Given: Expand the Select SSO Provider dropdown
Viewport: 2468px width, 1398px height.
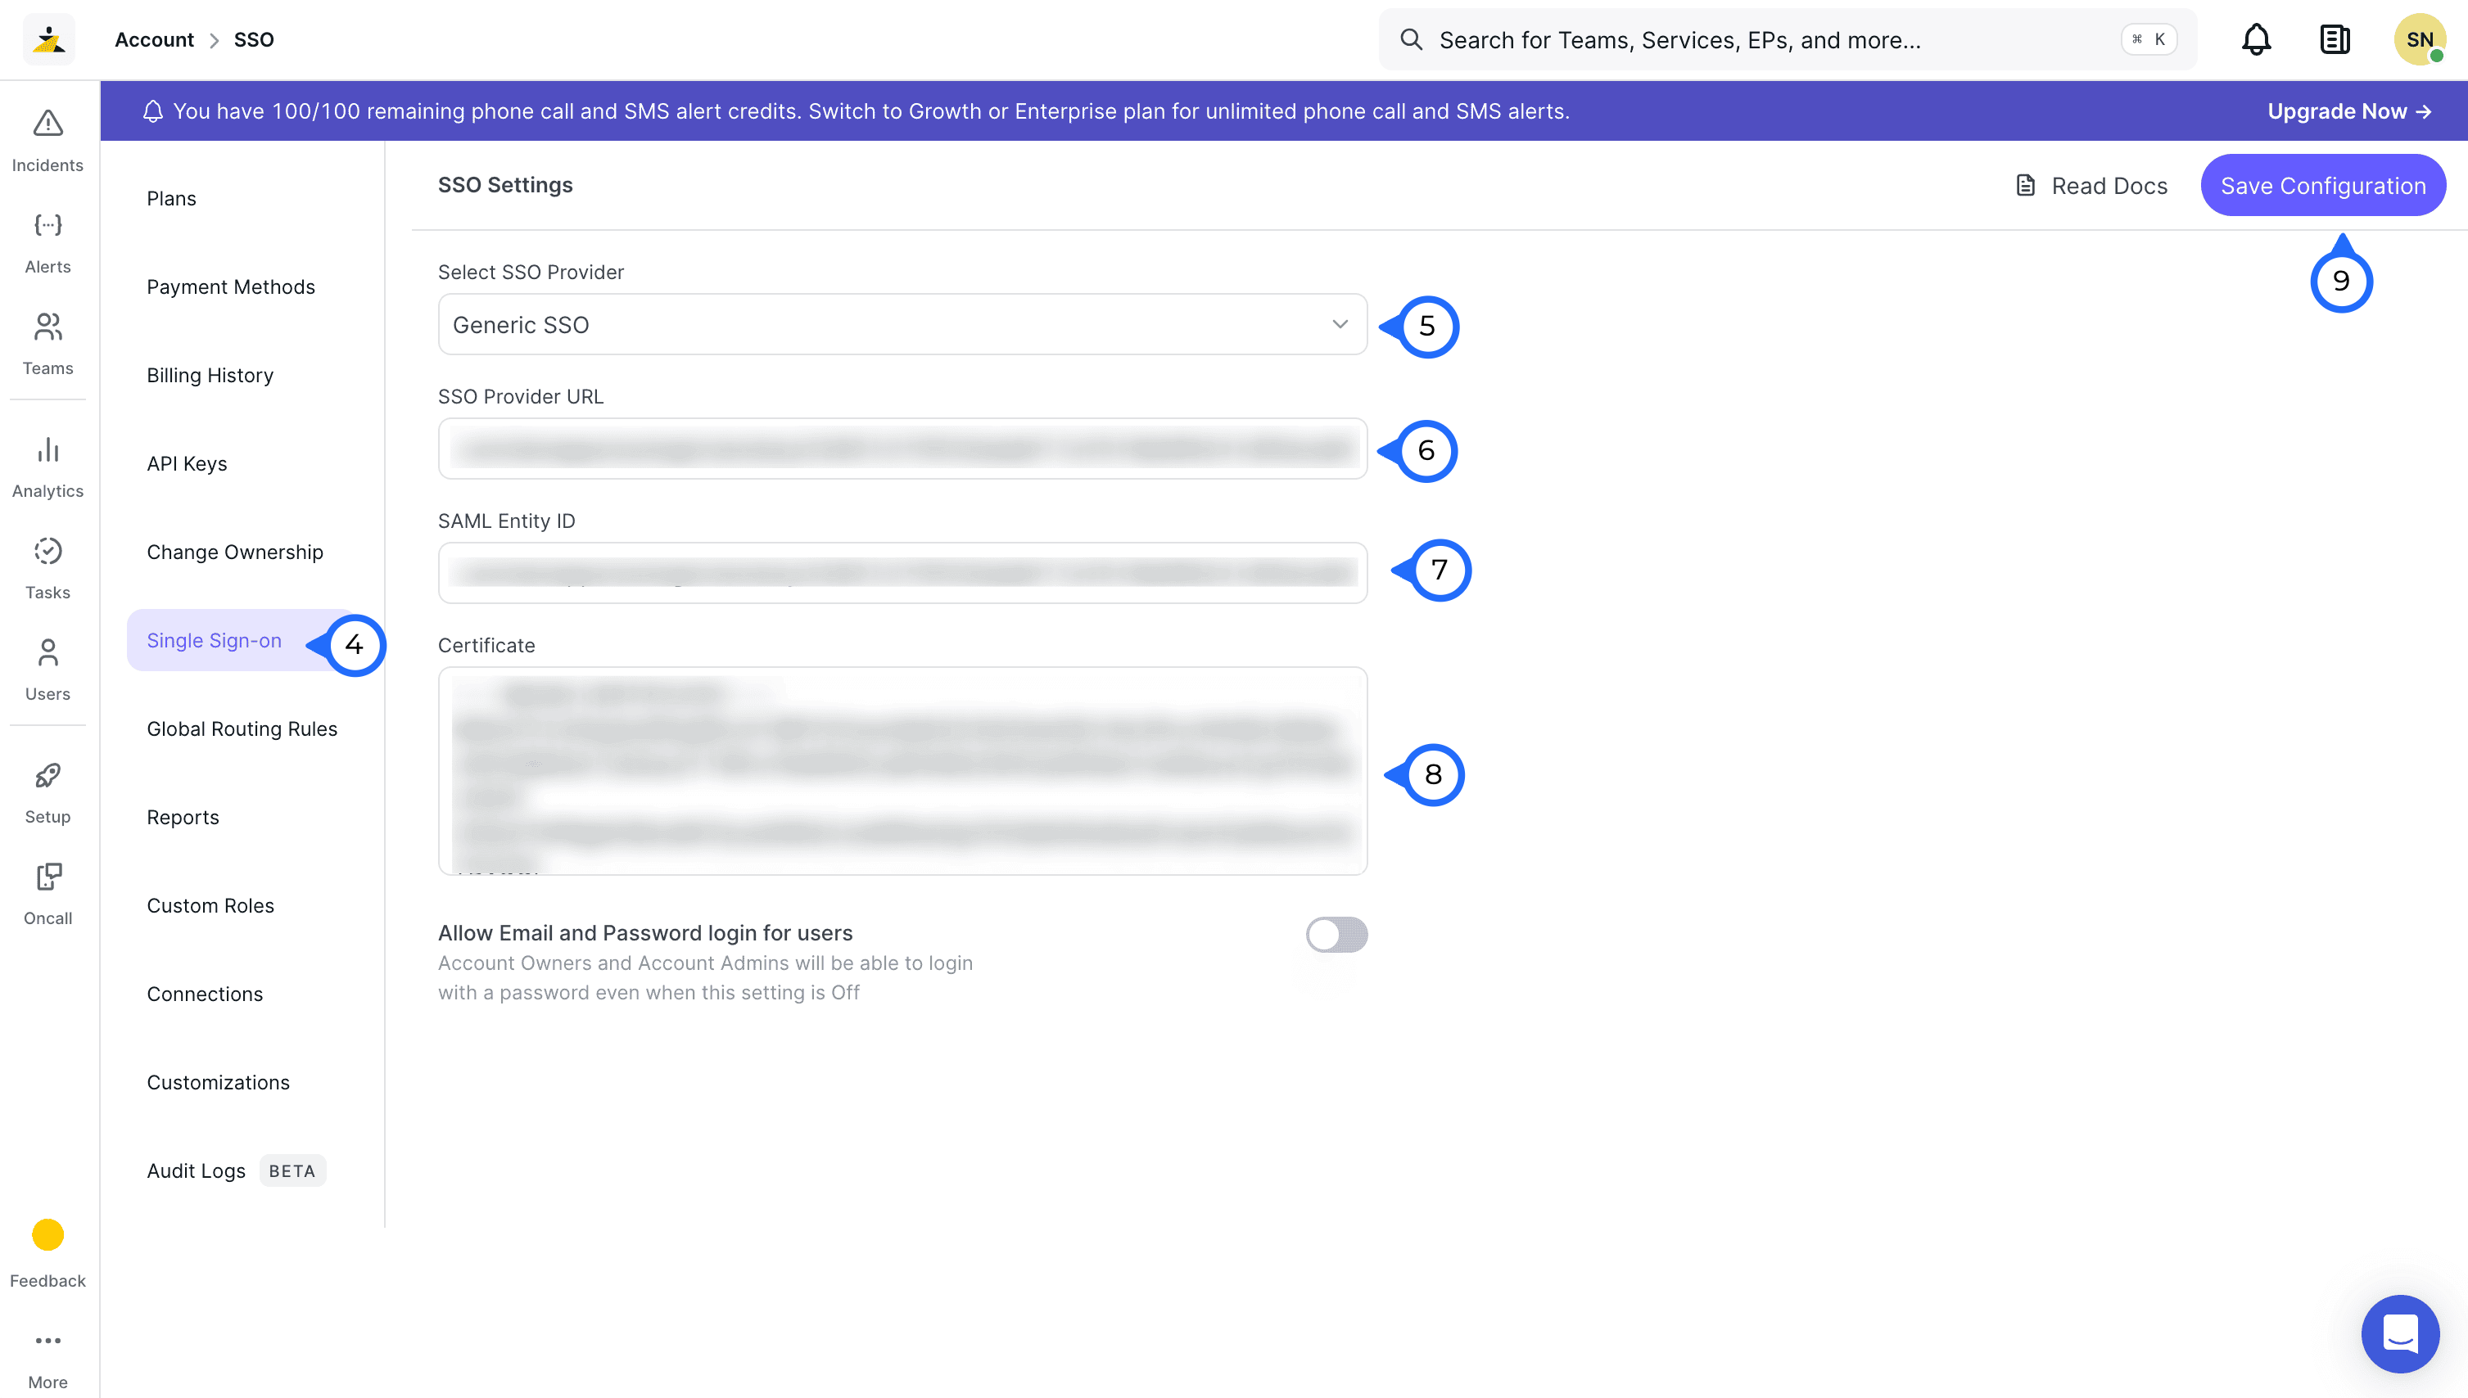Looking at the screenshot, I should coord(902,324).
